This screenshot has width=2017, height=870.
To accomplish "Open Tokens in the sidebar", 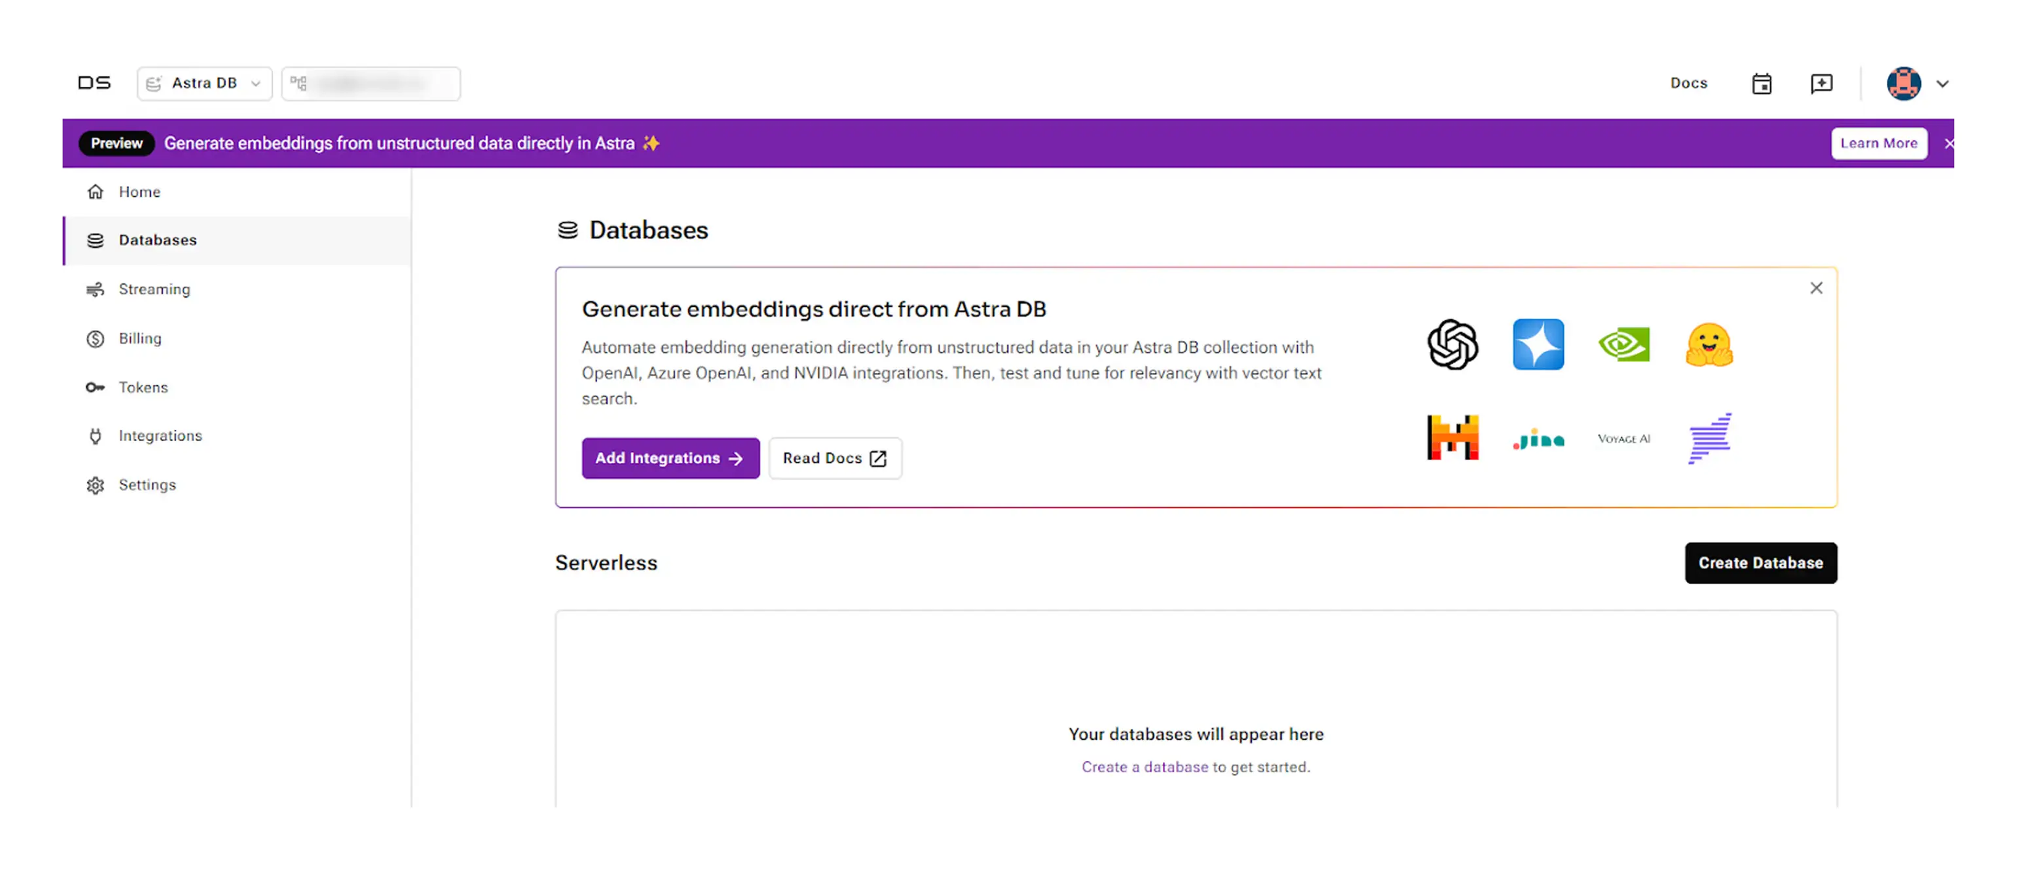I will coord(143,388).
